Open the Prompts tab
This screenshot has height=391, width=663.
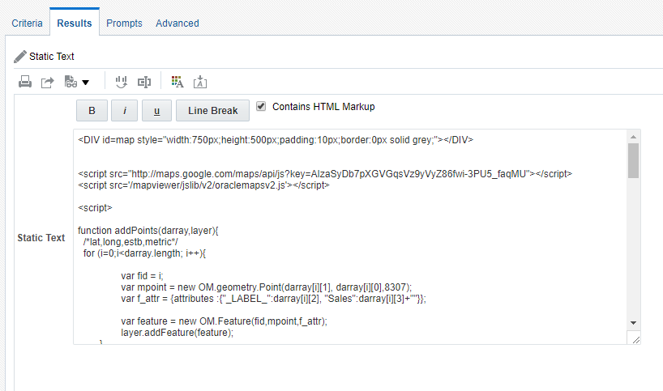(124, 23)
